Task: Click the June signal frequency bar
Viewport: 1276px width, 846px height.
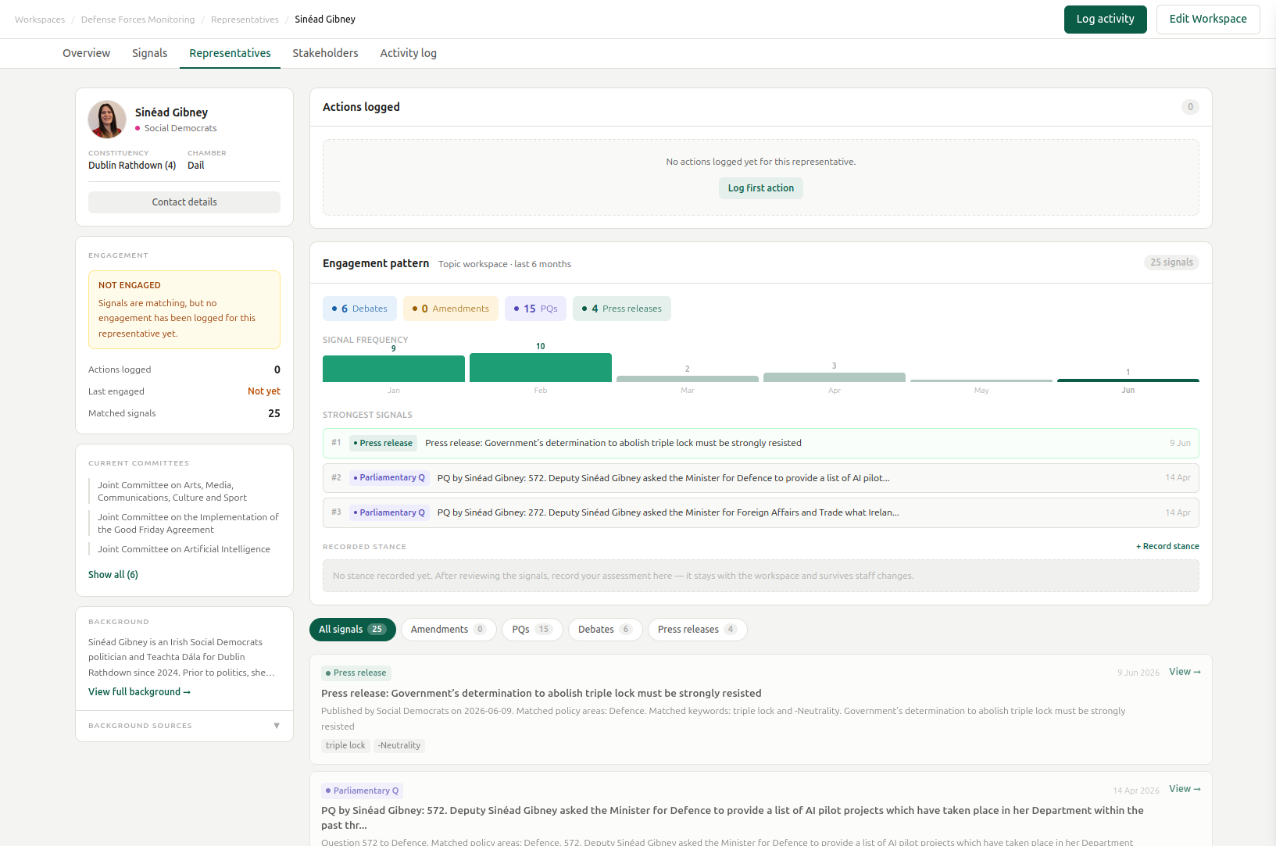Action: point(1128,380)
